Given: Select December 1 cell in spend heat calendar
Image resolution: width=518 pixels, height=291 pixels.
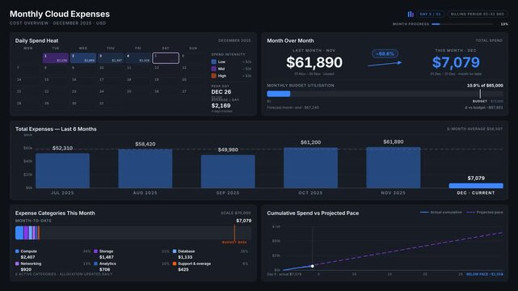Looking at the screenshot, I should pyautogui.click(x=56, y=58).
